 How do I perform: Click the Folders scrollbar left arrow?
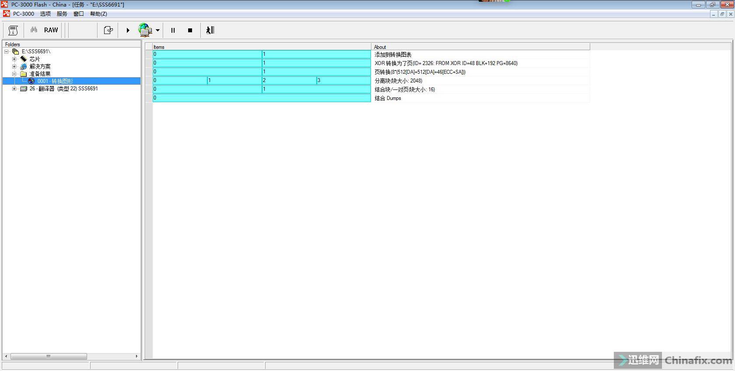click(6, 356)
